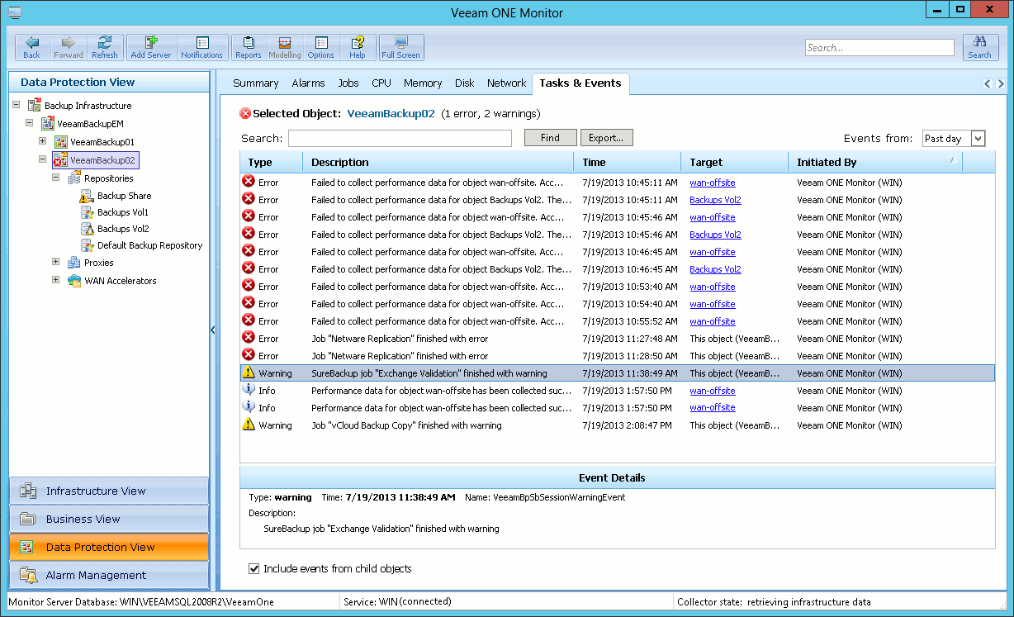Refresh the monitor view
Screen dimensions: 1014x617
coord(105,47)
